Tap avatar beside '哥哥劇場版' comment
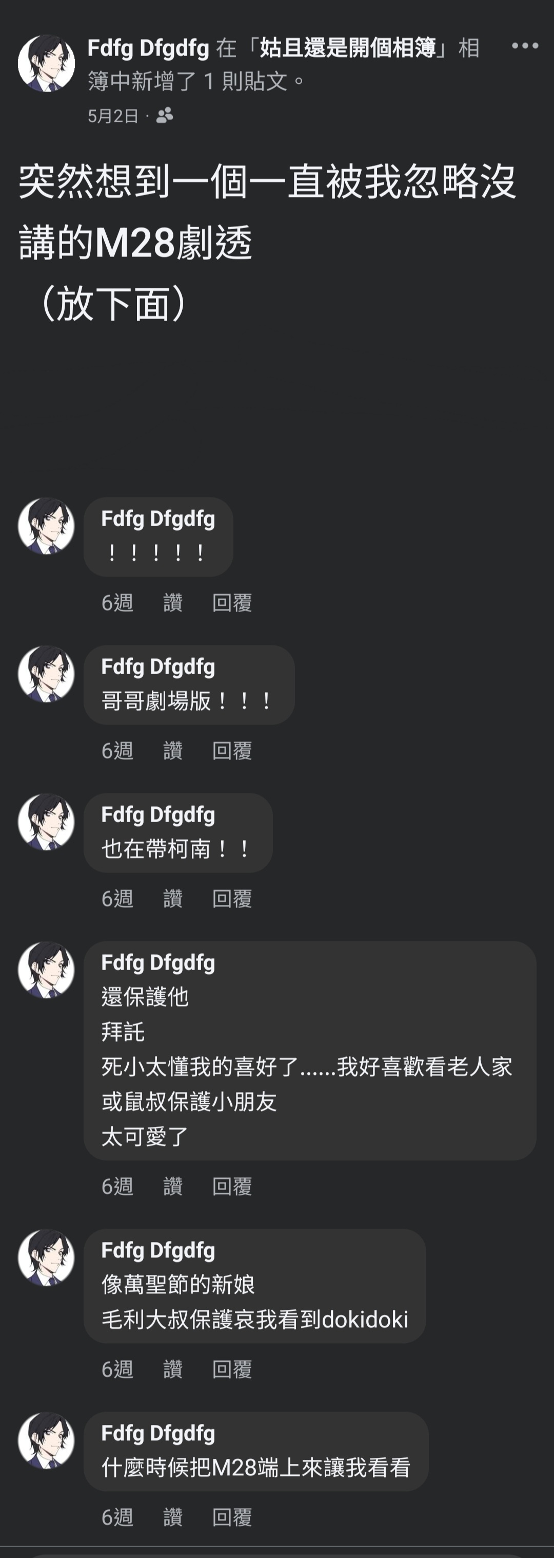 (47, 674)
